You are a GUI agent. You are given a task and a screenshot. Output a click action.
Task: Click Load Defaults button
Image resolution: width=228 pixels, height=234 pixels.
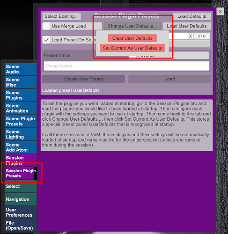coord(192,16)
